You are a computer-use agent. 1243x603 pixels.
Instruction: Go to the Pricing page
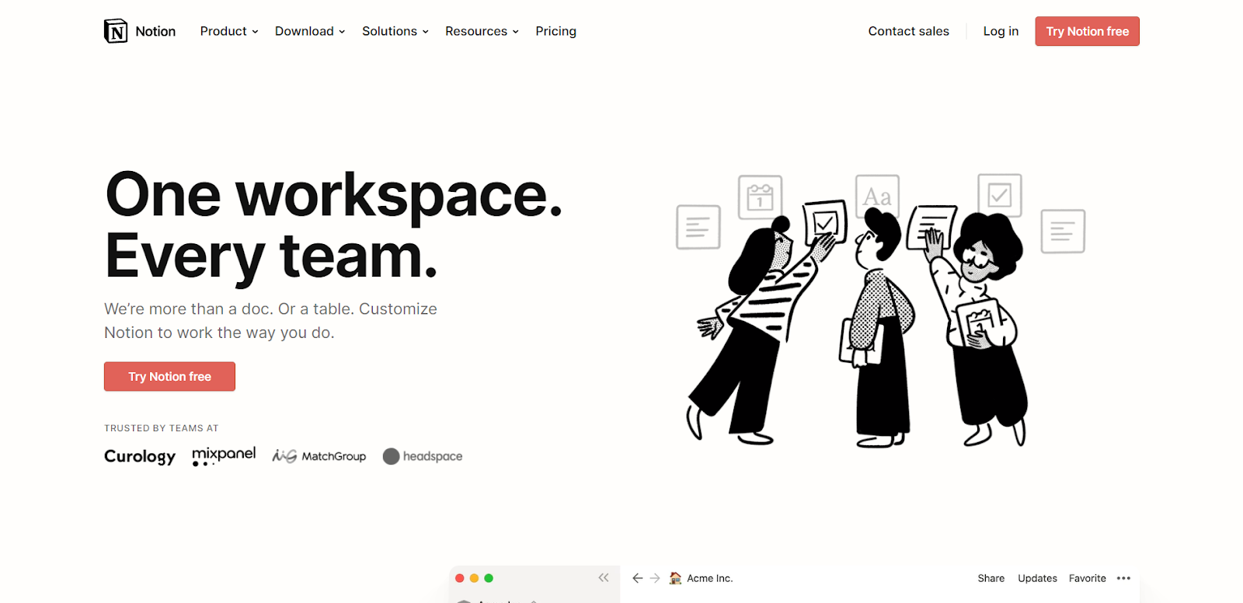556,31
